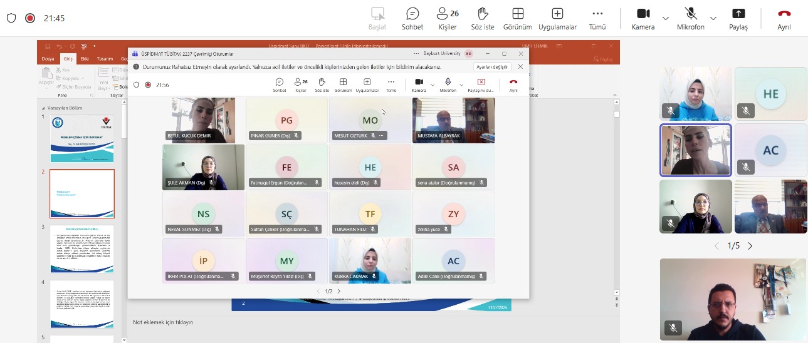Open the Tümü more options menu
This screenshot has width=808, height=343.
click(x=597, y=19)
